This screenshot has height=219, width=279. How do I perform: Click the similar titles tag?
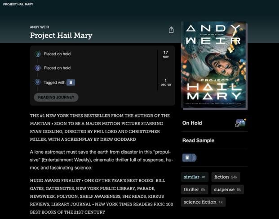pos(195,177)
